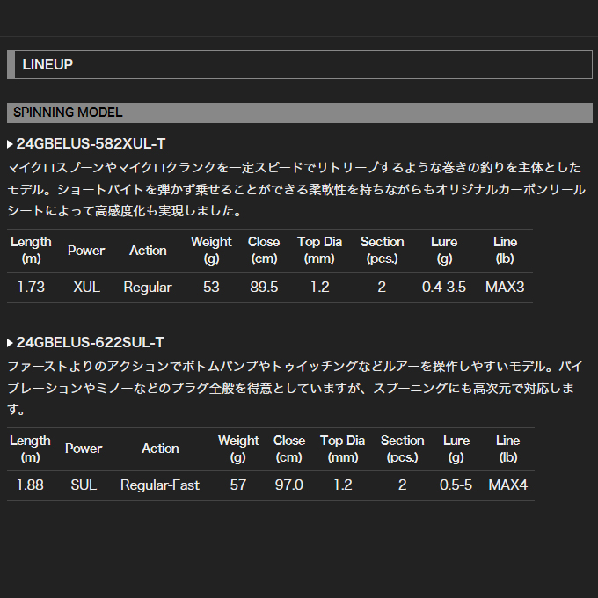Click Top Dia header in first table
The image size is (598, 598).
pos(319,250)
